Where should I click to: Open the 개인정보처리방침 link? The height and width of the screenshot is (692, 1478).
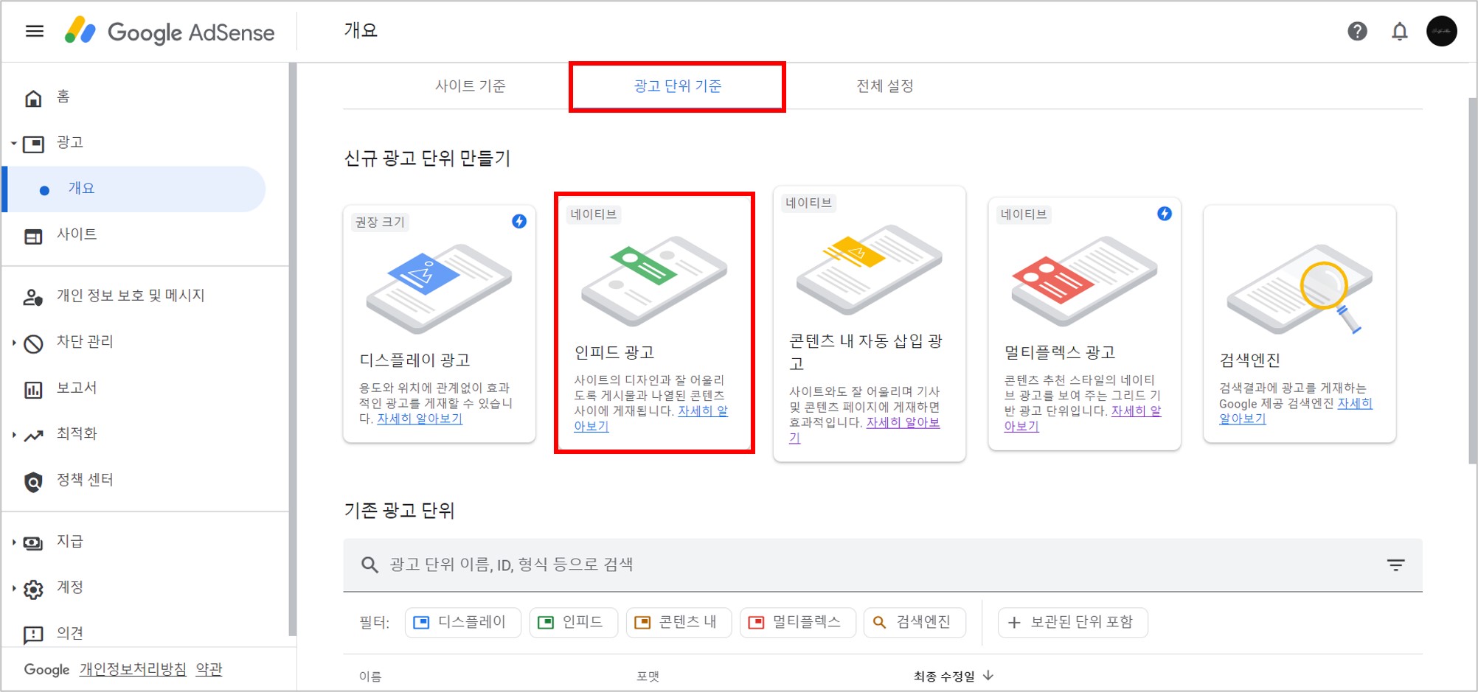point(131,669)
